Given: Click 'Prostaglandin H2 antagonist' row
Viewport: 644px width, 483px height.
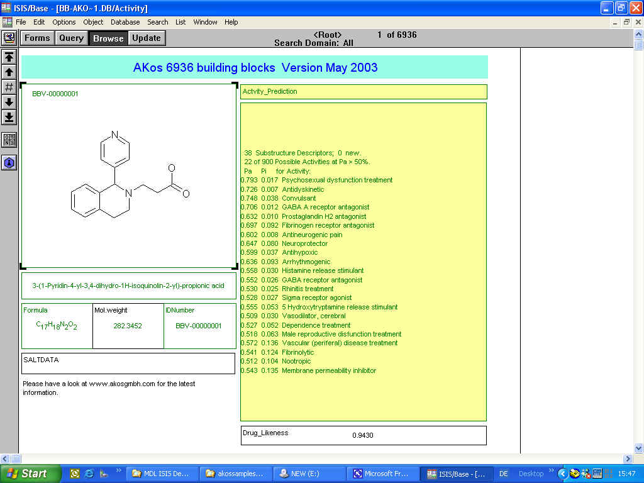Looking at the screenshot, I should (x=304, y=216).
